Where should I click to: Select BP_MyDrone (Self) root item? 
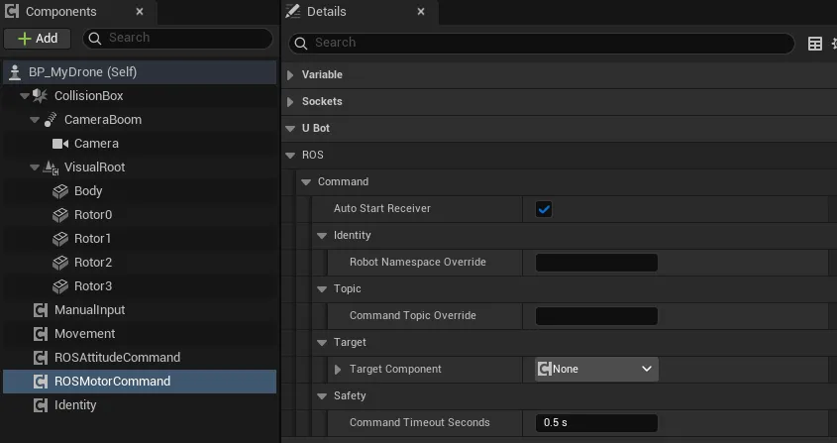[140, 72]
